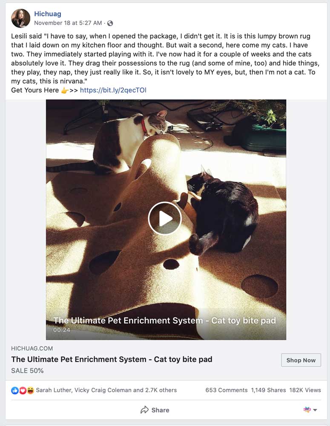Click the Share arrow icon
The width and height of the screenshot is (330, 426).
point(144,410)
